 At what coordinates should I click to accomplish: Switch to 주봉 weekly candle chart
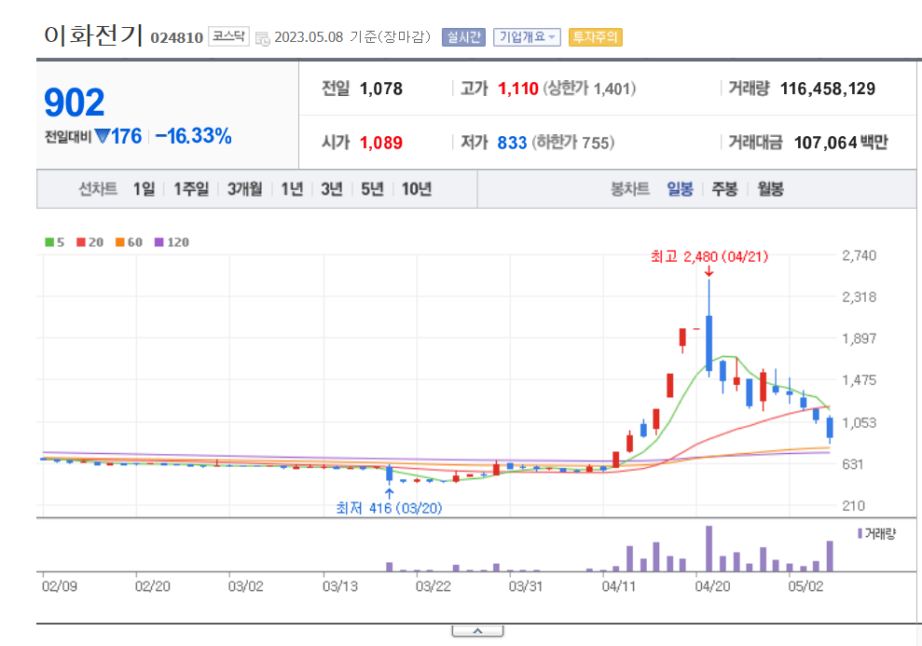pos(724,189)
